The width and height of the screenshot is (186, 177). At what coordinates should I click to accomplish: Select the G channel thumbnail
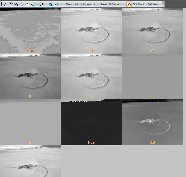click(153, 30)
